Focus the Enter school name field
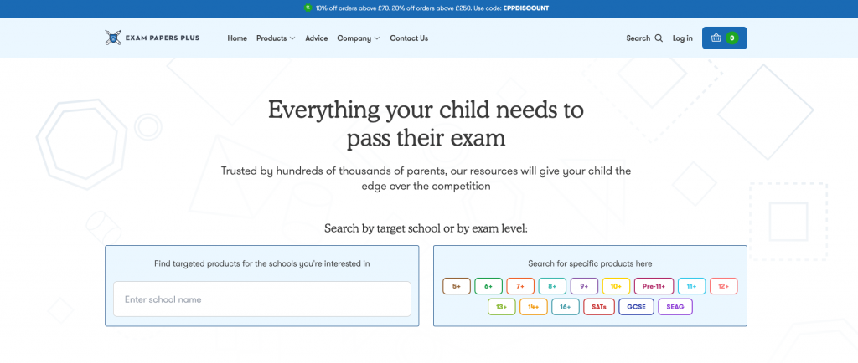The height and width of the screenshot is (363, 858). (x=262, y=299)
